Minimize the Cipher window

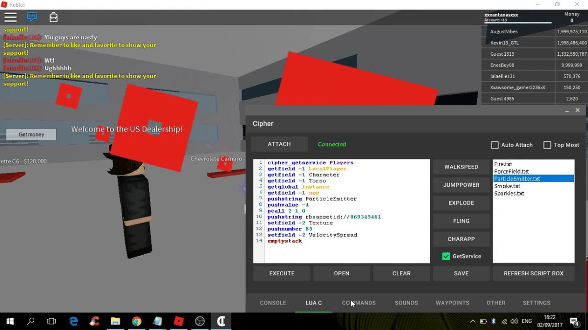pos(567,111)
